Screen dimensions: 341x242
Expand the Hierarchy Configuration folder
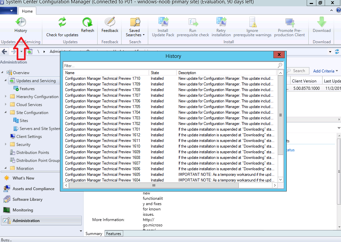(6, 96)
